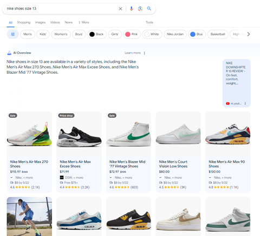Filter results by Boys'

tap(79, 34)
